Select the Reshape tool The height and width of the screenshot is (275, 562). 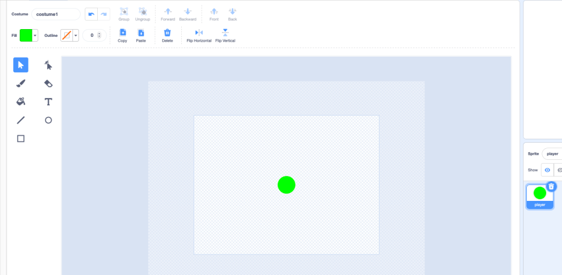coord(48,65)
